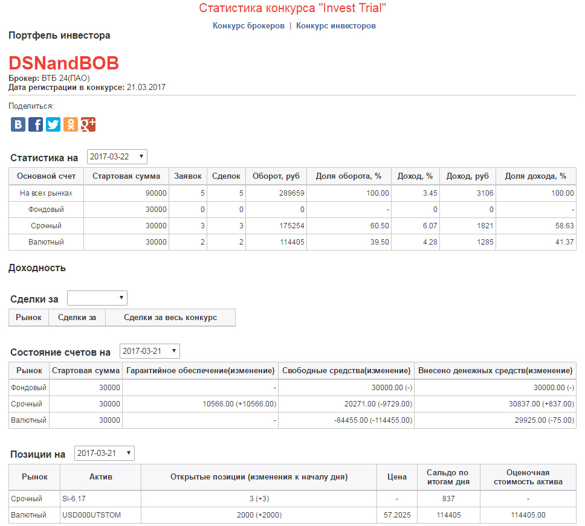Share via VK icon

tap(18, 124)
